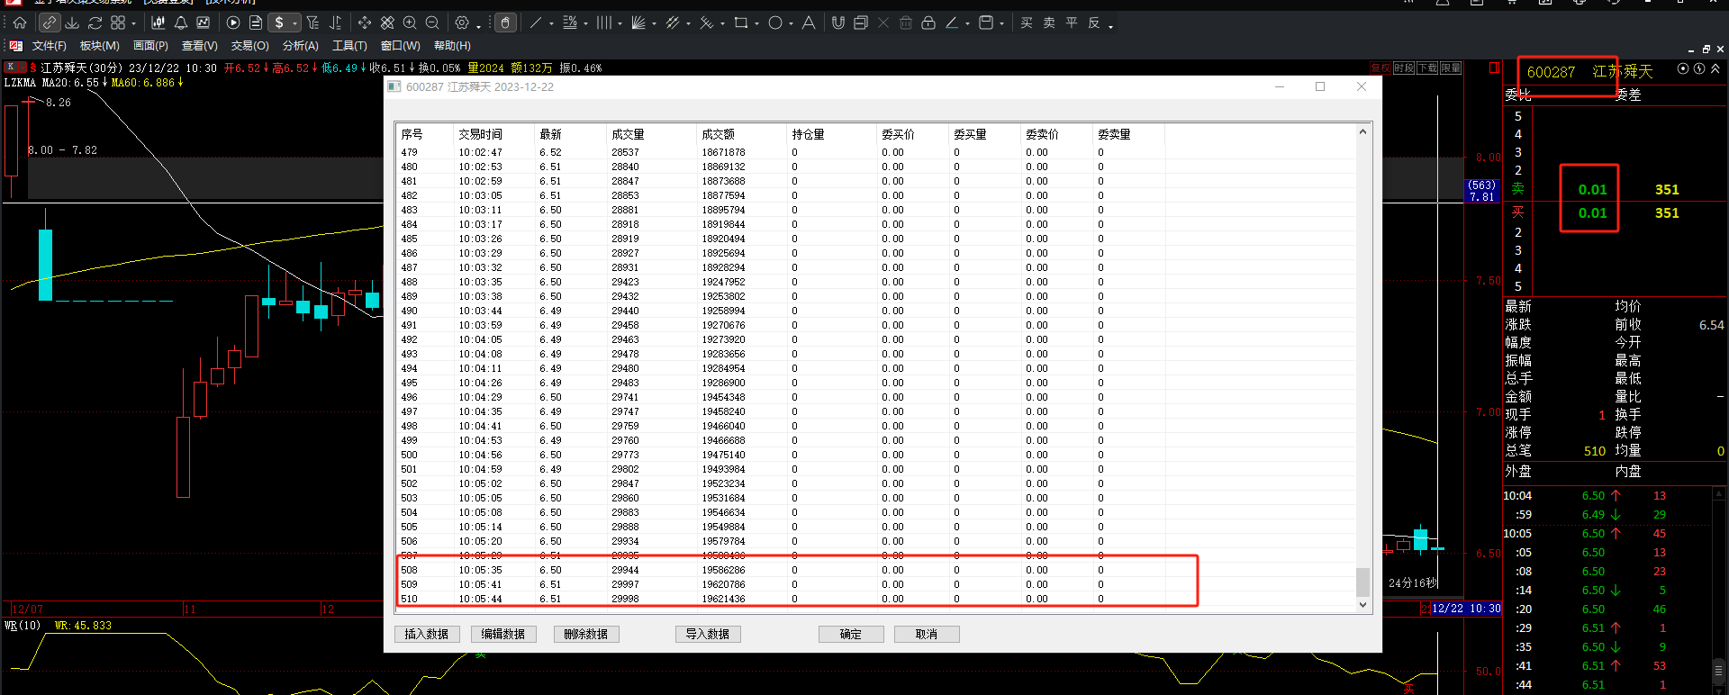Viewport: 1729px width, 695px height.
Task: Expand the circle tool dropdown arrow
Action: pos(792,24)
